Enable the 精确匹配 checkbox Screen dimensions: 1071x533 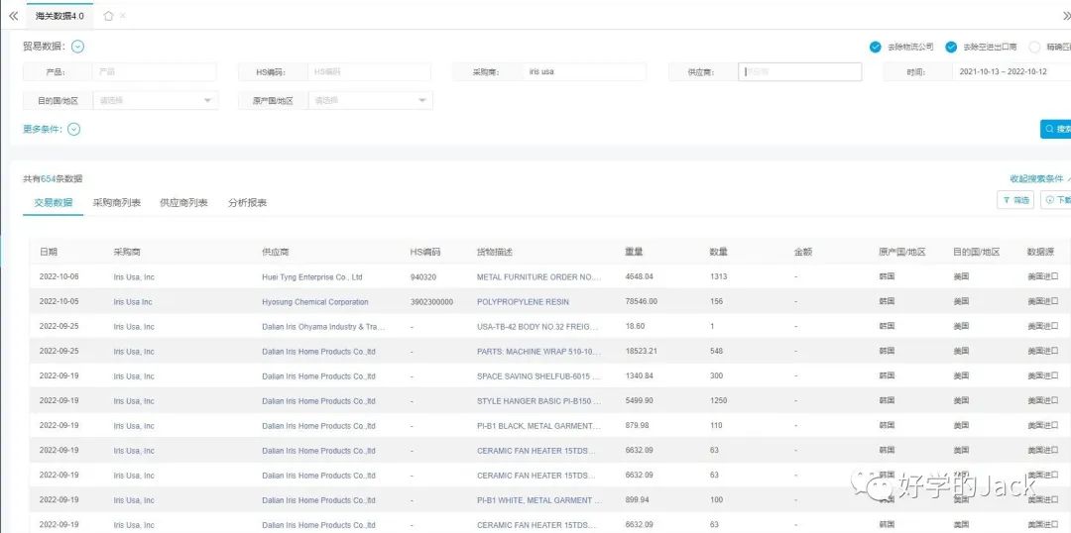tap(1035, 47)
